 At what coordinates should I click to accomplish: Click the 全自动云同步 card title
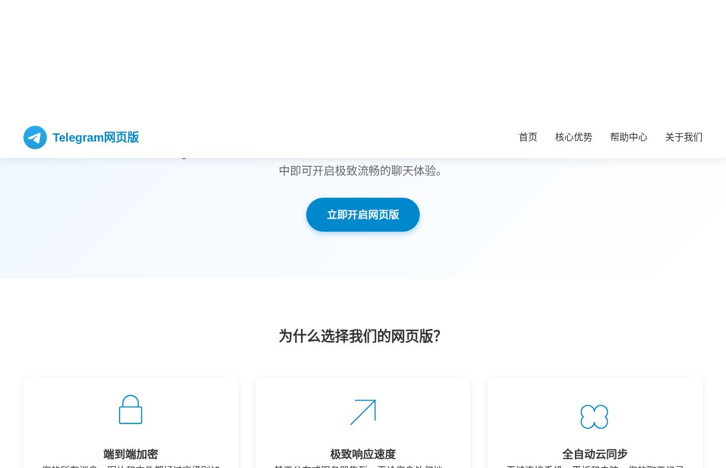point(594,454)
